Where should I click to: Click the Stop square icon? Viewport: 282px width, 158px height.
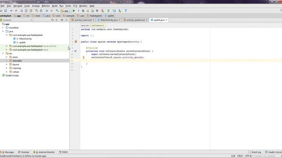pos(97,11)
